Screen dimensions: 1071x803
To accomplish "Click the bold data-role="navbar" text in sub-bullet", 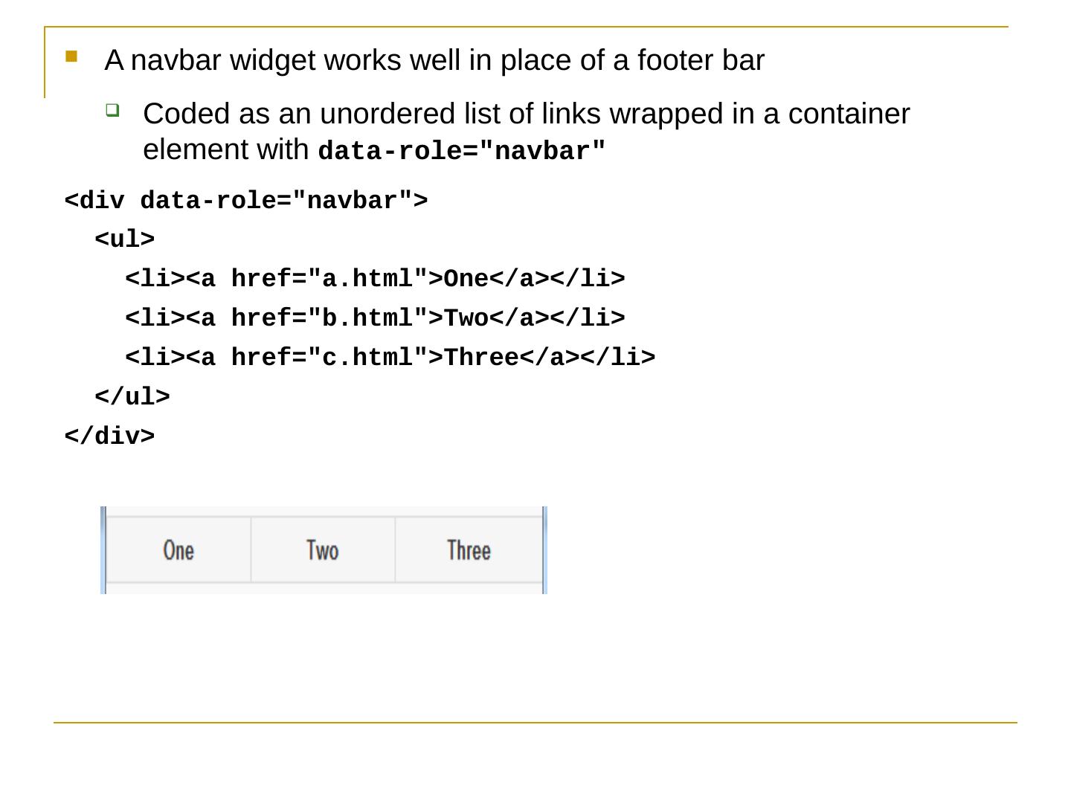I will 462,151.
